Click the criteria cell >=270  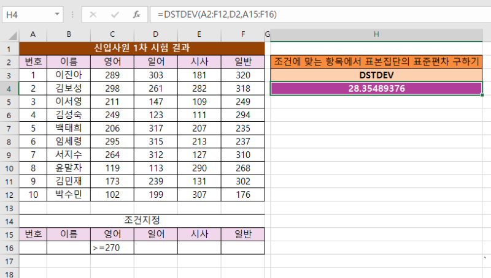112,248
